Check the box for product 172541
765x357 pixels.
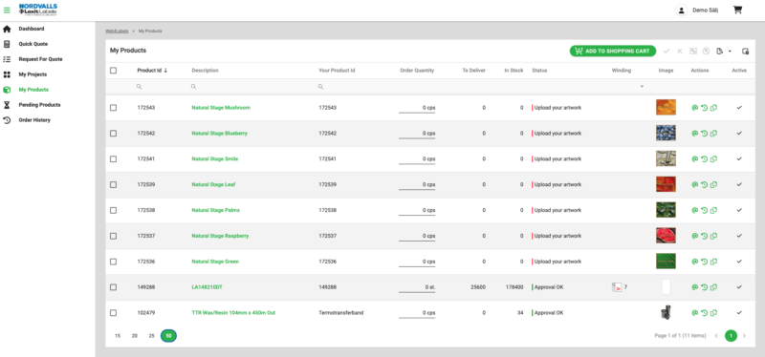(113, 158)
